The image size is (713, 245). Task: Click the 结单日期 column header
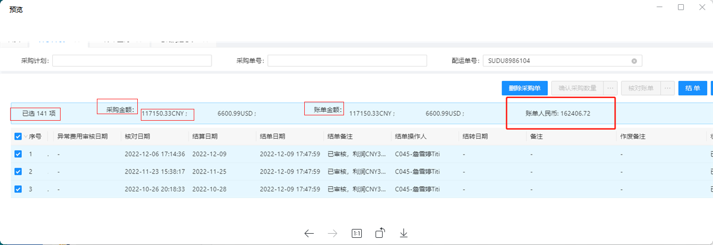point(273,136)
